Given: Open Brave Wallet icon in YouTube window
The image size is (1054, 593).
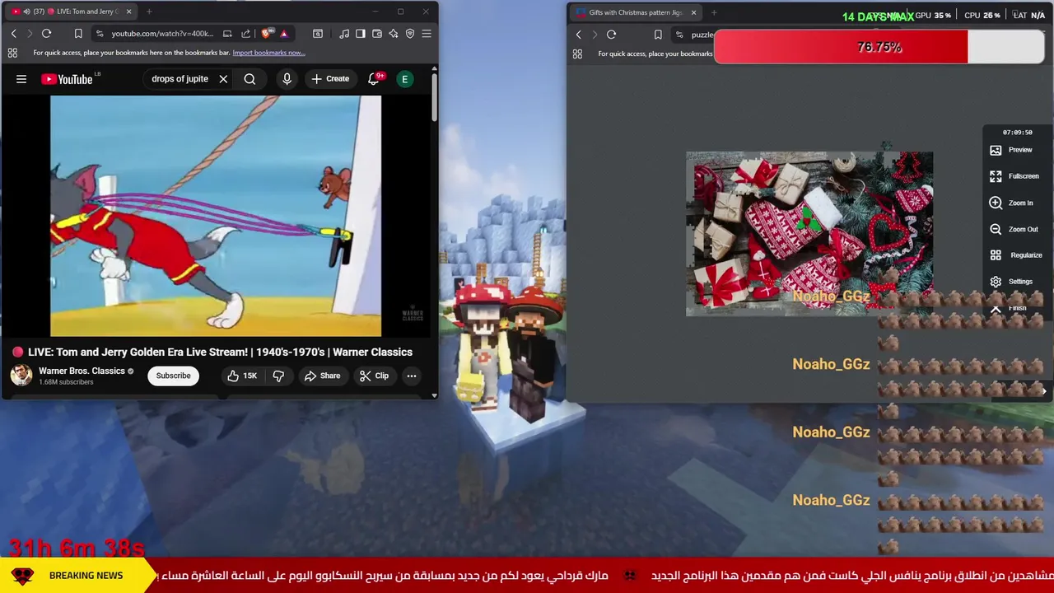Looking at the screenshot, I should 376,34.
